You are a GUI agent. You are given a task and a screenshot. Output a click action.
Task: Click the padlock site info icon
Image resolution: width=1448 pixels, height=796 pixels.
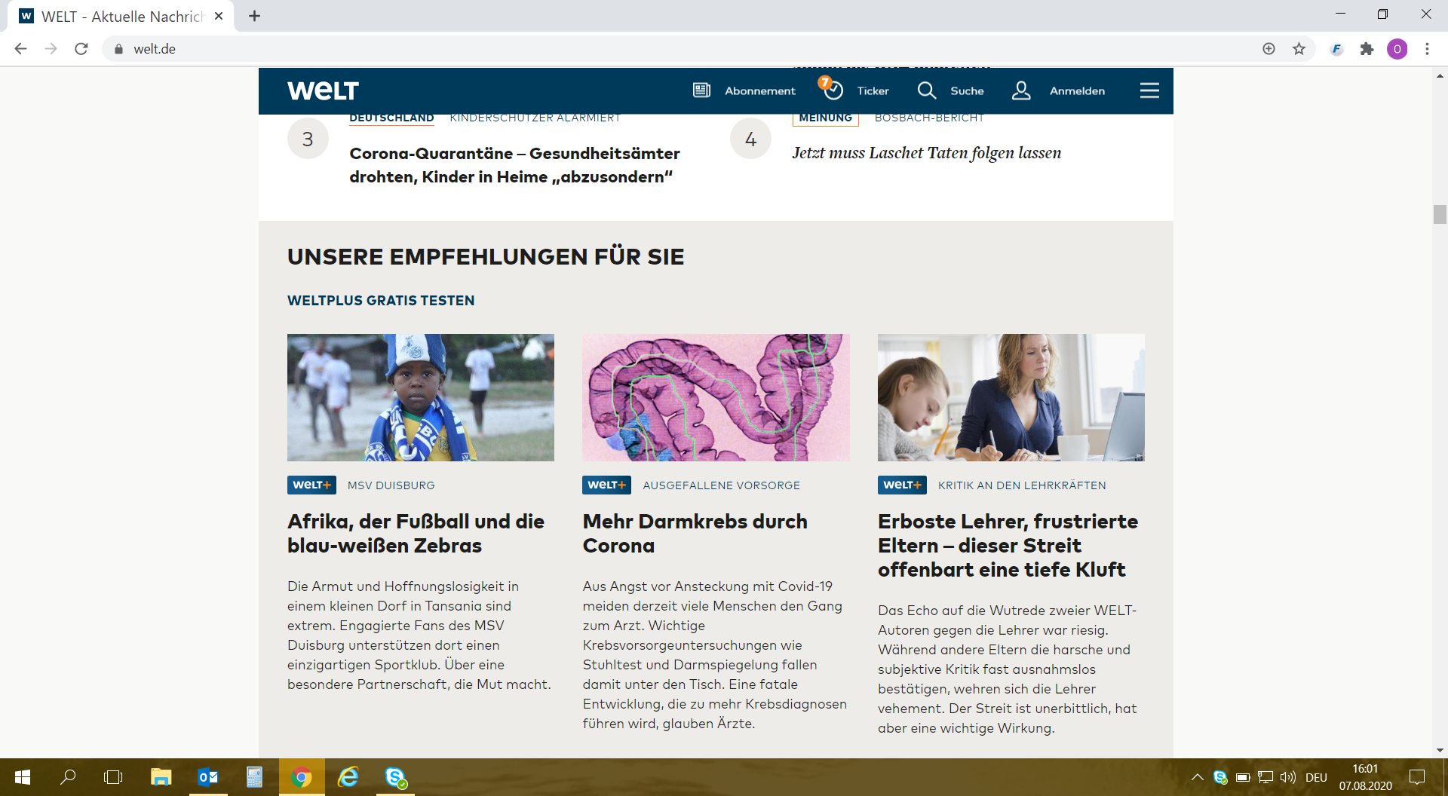point(118,49)
